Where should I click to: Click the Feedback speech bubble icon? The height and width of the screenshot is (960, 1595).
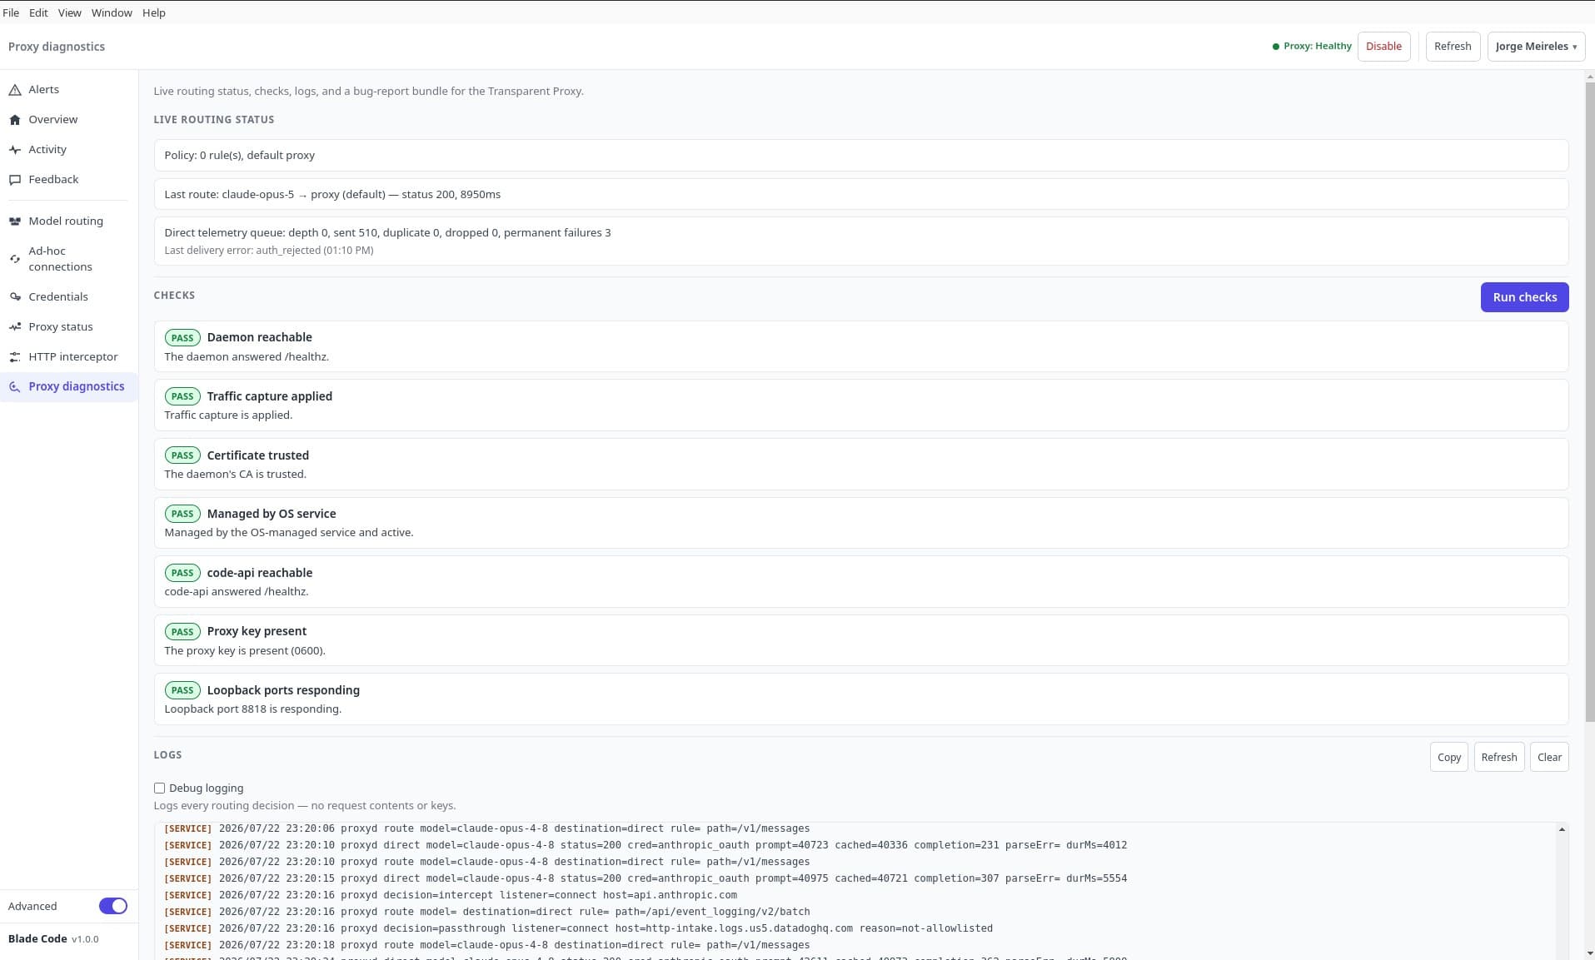click(15, 180)
